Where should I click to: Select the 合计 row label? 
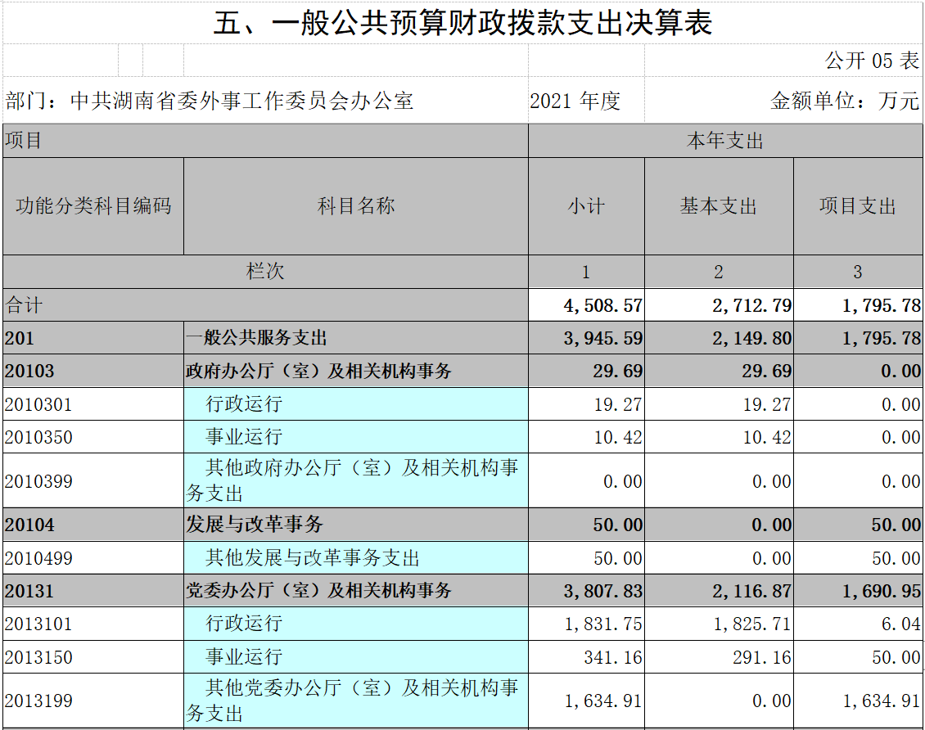point(265,305)
